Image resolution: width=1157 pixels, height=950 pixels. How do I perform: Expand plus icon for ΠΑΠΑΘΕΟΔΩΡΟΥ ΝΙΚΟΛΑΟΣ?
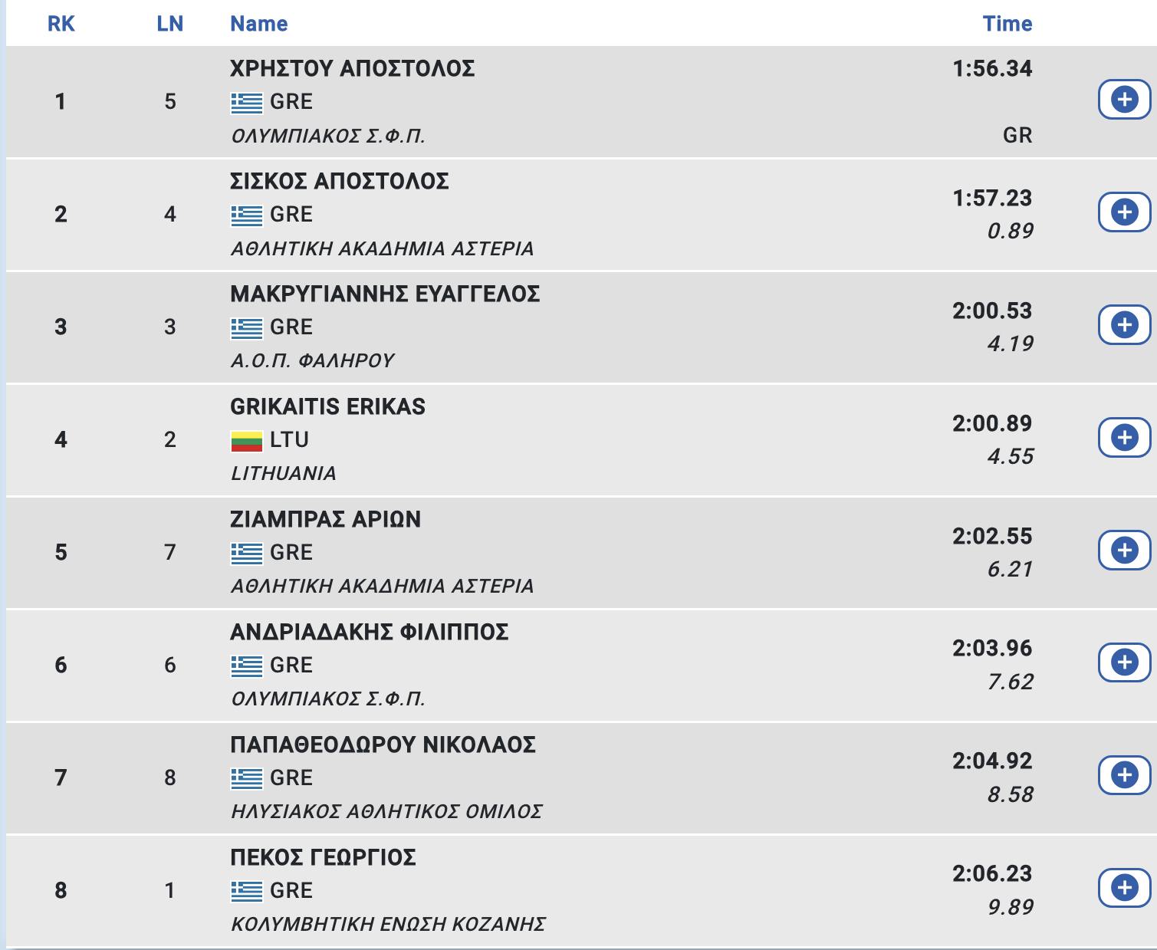[1124, 775]
